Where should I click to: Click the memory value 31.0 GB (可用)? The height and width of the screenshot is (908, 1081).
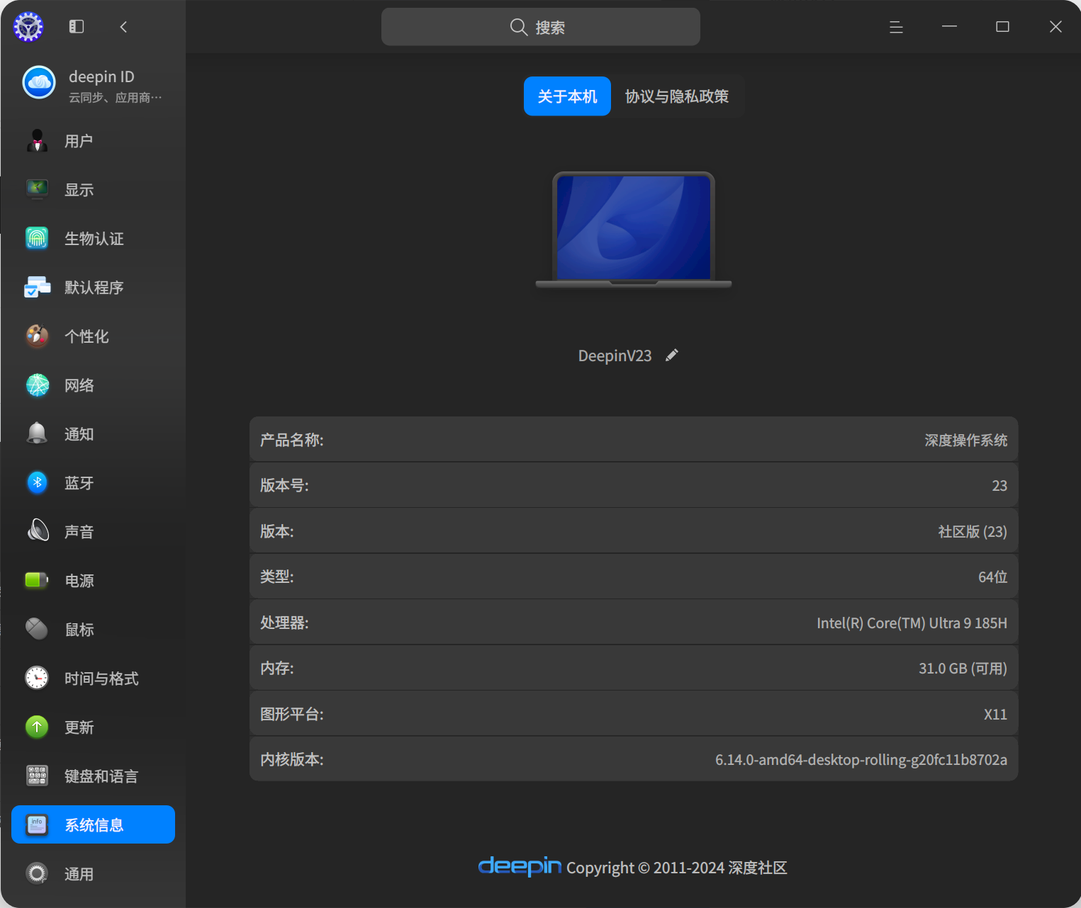coord(963,668)
